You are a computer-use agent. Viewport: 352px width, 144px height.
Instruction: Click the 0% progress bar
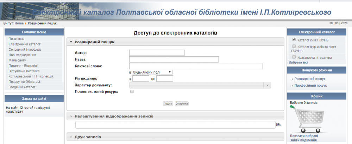[x=175, y=125]
